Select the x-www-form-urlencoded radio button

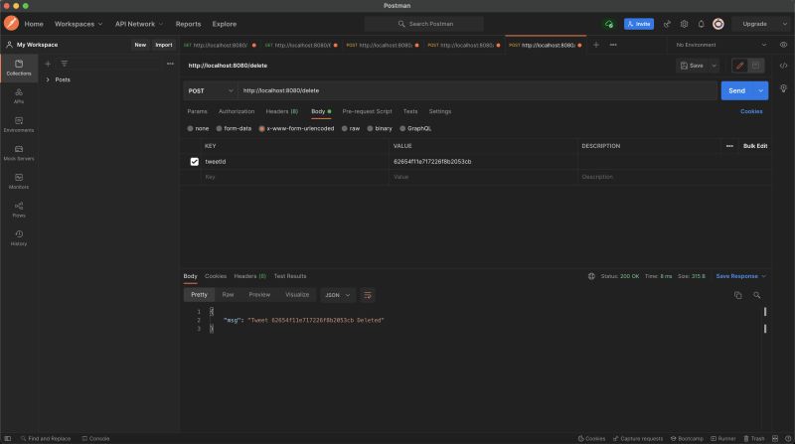click(261, 129)
